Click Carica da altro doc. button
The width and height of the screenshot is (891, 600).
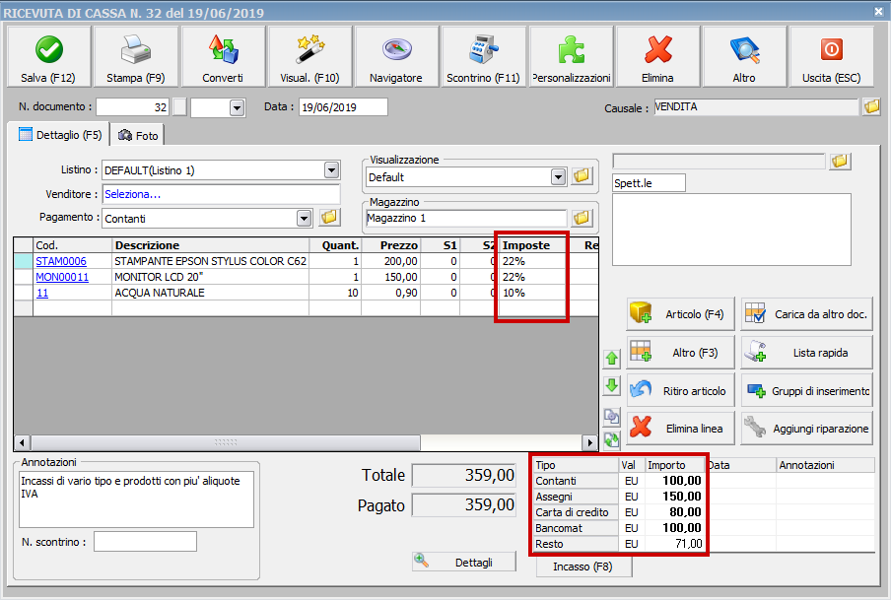coord(807,314)
